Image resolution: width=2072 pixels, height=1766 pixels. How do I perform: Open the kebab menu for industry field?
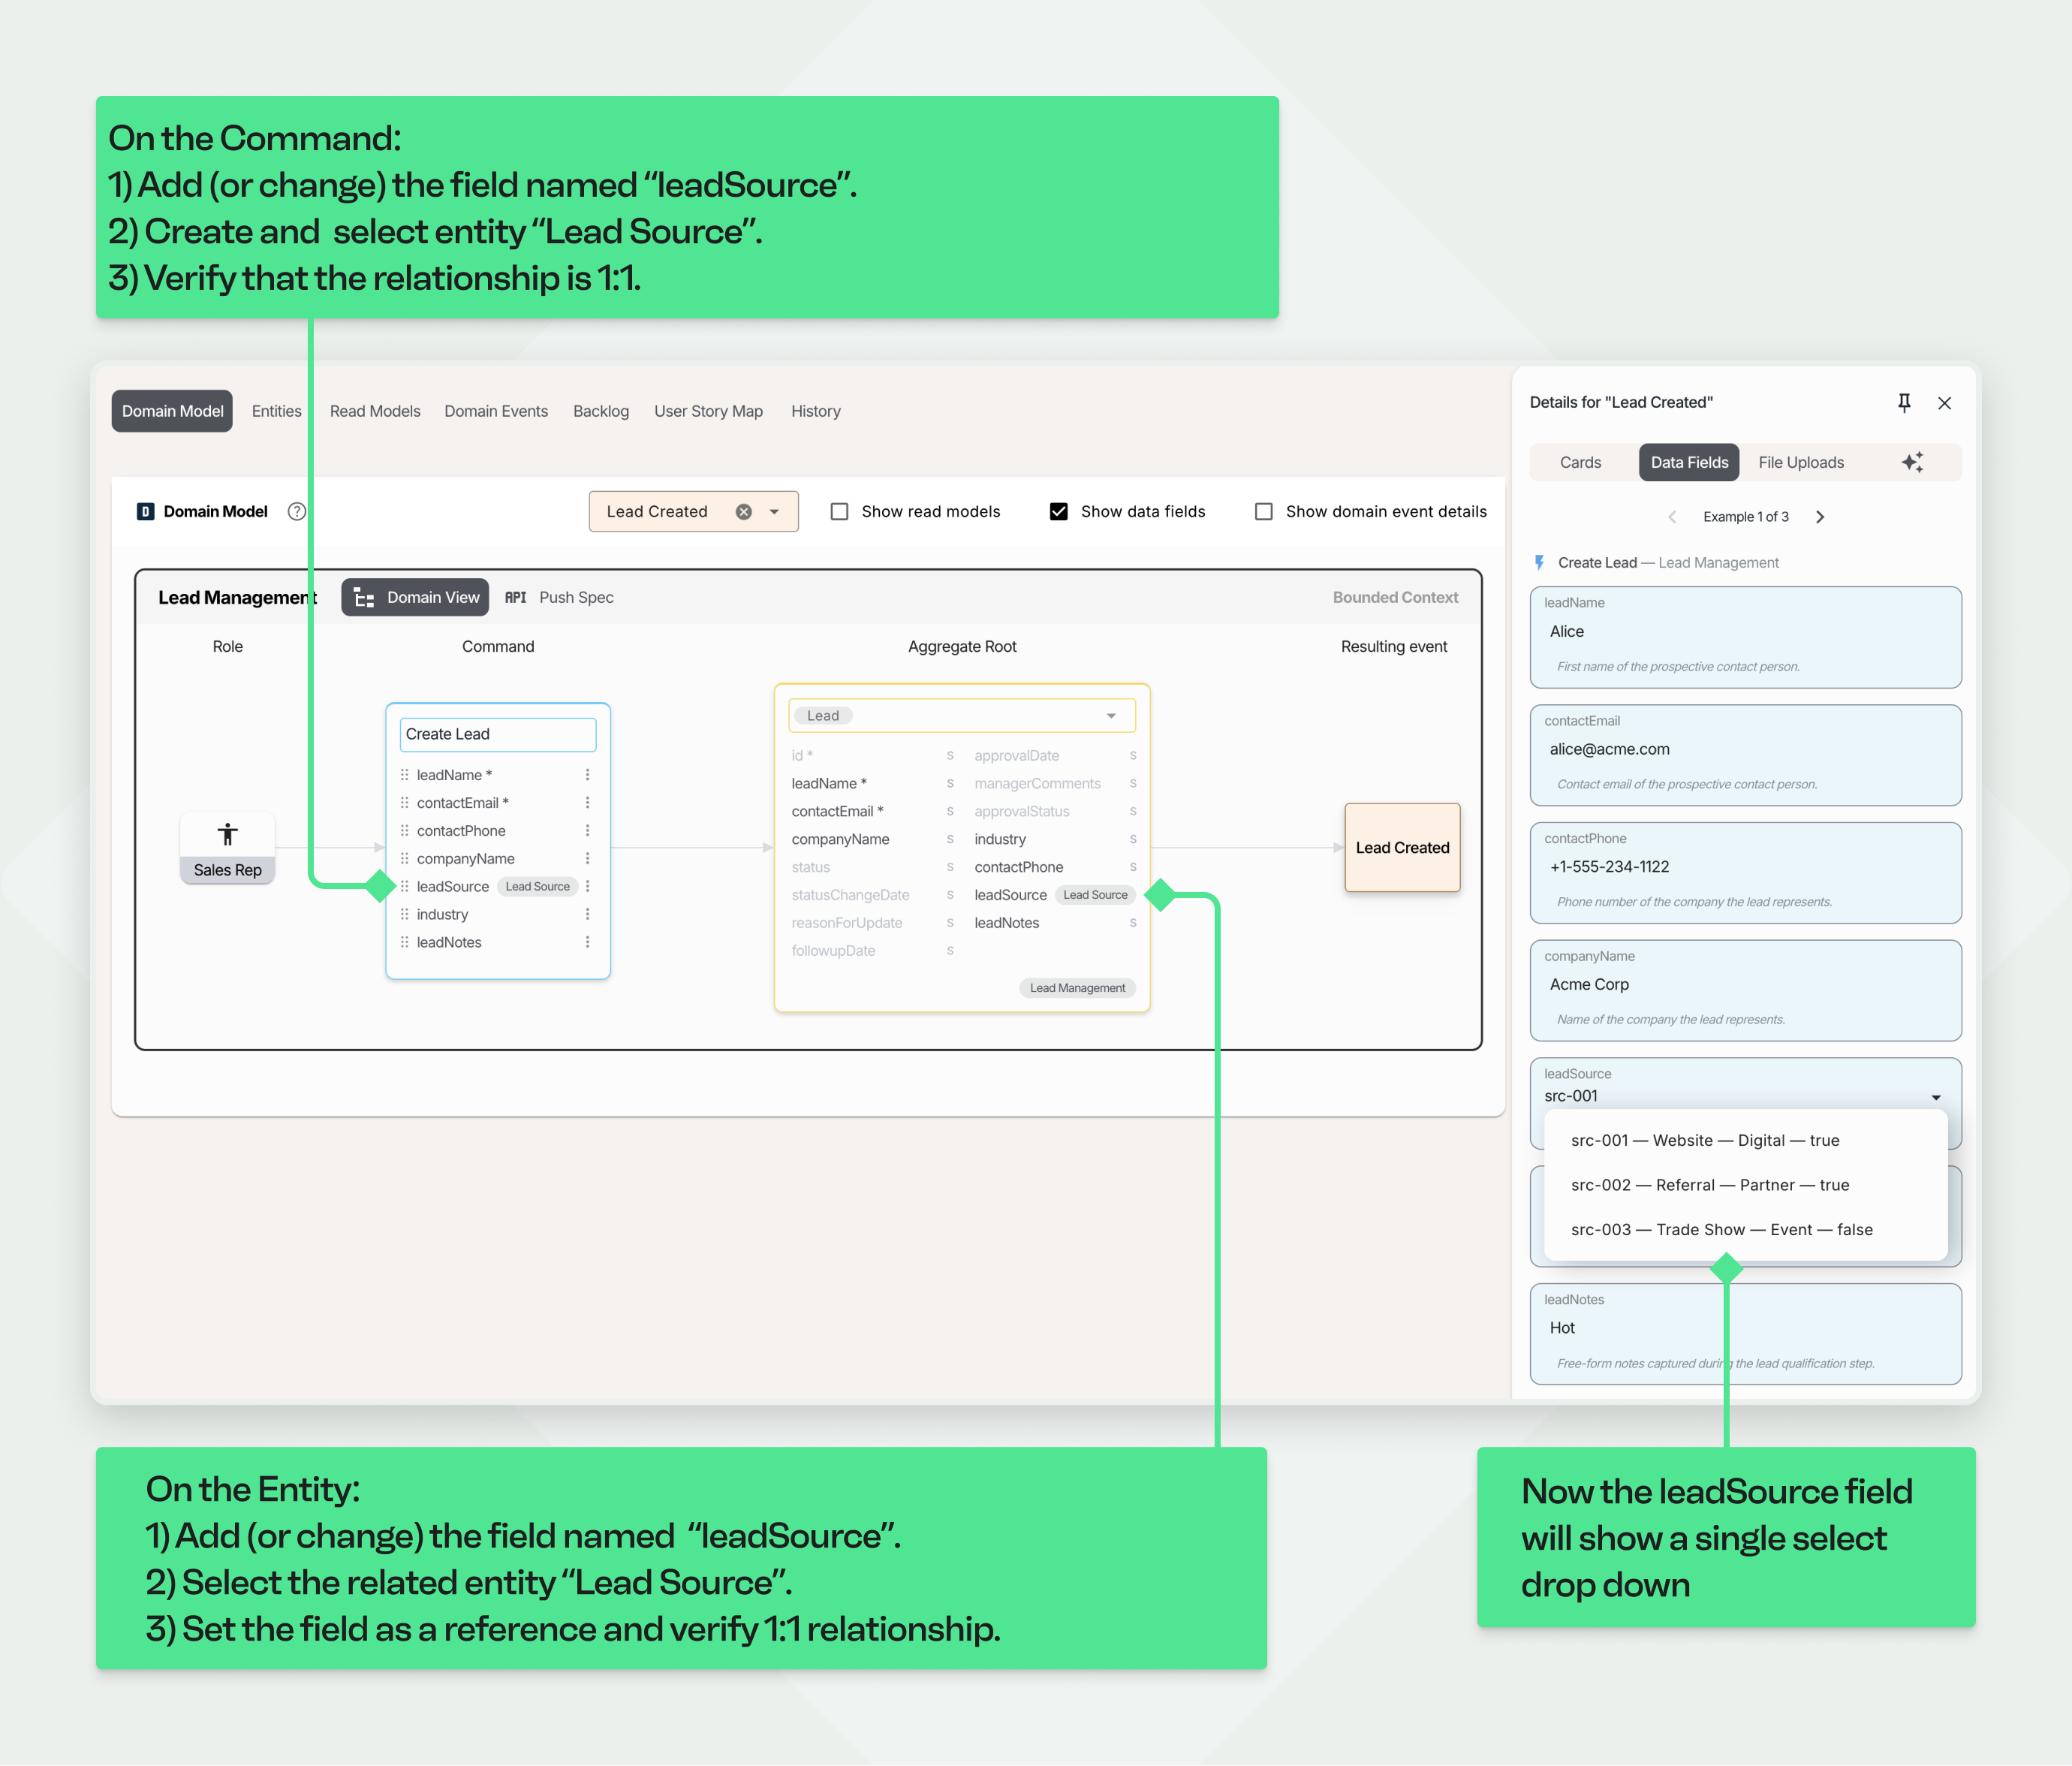pyautogui.click(x=587, y=914)
